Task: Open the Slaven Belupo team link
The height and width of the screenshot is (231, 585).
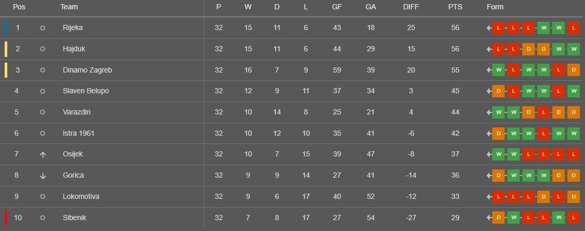Action: (86, 91)
